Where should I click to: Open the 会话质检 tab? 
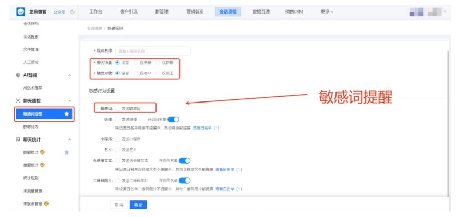[x=228, y=12]
